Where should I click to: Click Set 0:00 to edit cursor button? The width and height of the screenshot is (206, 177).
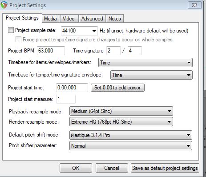coord(117,88)
